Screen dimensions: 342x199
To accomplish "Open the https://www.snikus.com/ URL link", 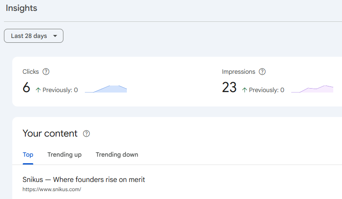I will (x=52, y=189).
